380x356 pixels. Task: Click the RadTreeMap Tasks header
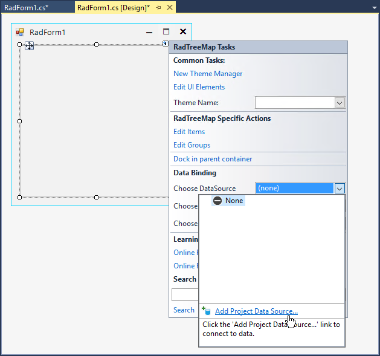(259, 47)
